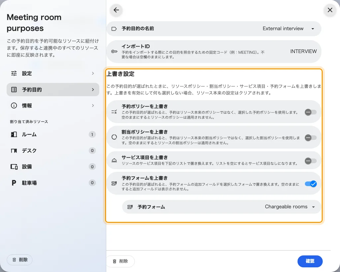Click the devices icon next to 設備
Viewport: 340px width, 272px height.
[14, 167]
